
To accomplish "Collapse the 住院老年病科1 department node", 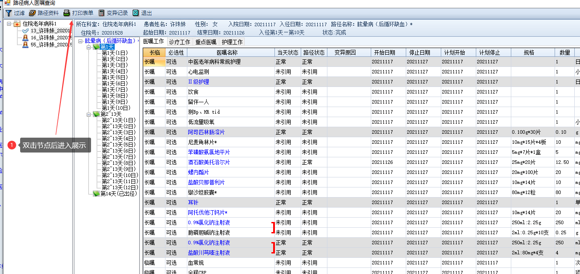I will tap(10, 24).
